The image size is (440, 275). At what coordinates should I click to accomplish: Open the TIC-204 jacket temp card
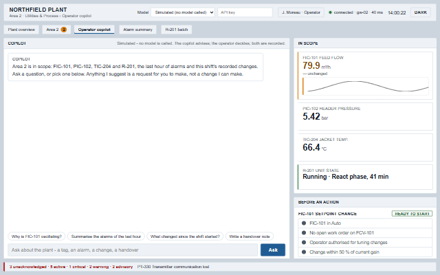[x=365, y=147]
